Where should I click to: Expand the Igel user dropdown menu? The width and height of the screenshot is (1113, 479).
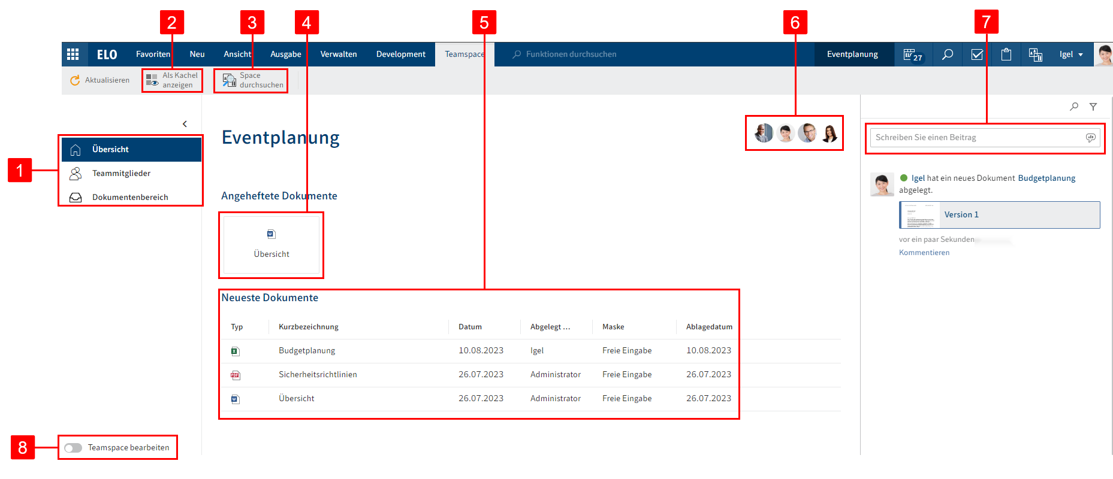click(1071, 54)
